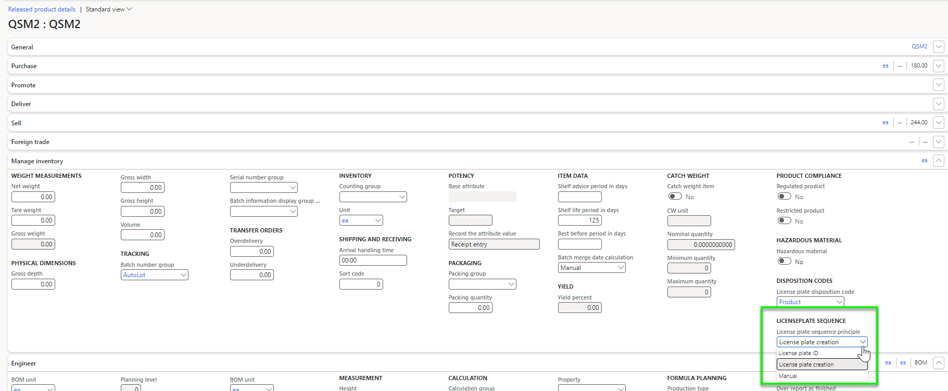This screenshot has width=948, height=391.
Task: Click the Nominal quantity field
Action: [x=701, y=245]
